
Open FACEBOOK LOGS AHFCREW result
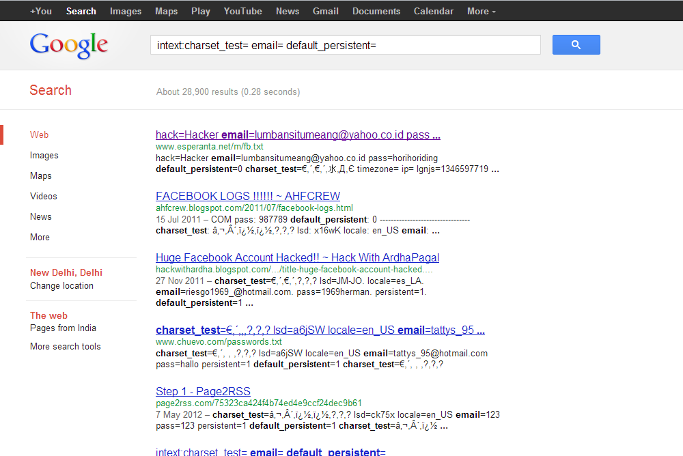point(248,197)
